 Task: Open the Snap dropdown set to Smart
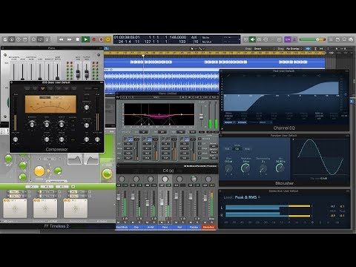click(x=265, y=48)
